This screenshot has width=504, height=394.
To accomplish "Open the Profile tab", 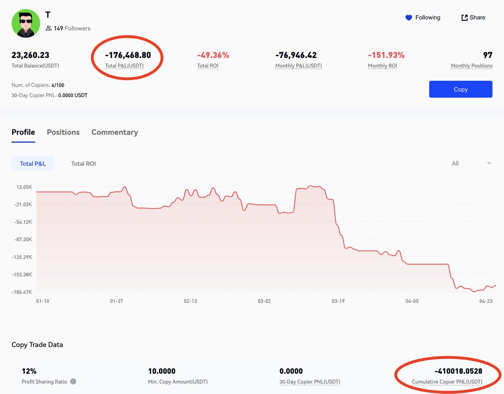I will 23,132.
